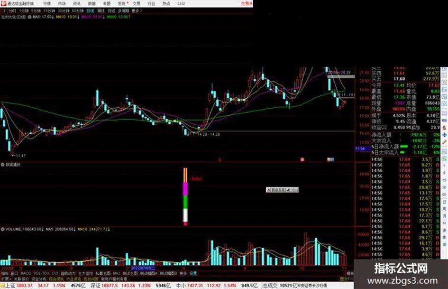Select 周 period in right sidebar
448x289 pixels.
(x=444, y=209)
